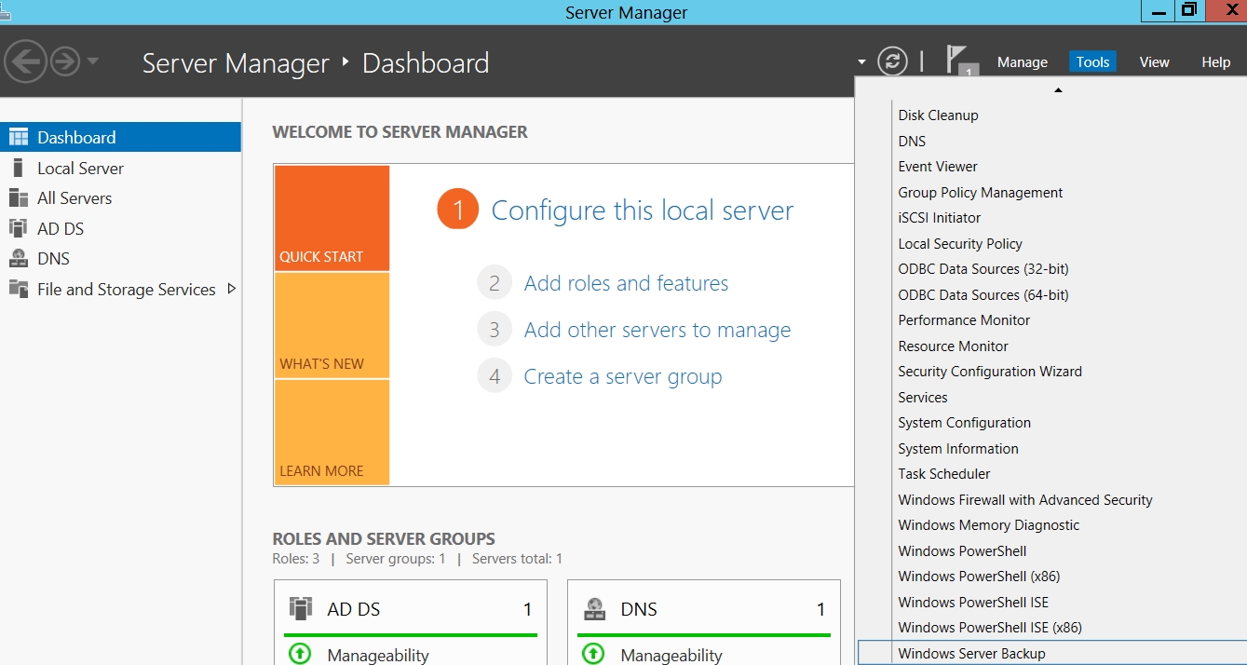1247x665 pixels.
Task: Open the Manage menu
Action: (1022, 62)
